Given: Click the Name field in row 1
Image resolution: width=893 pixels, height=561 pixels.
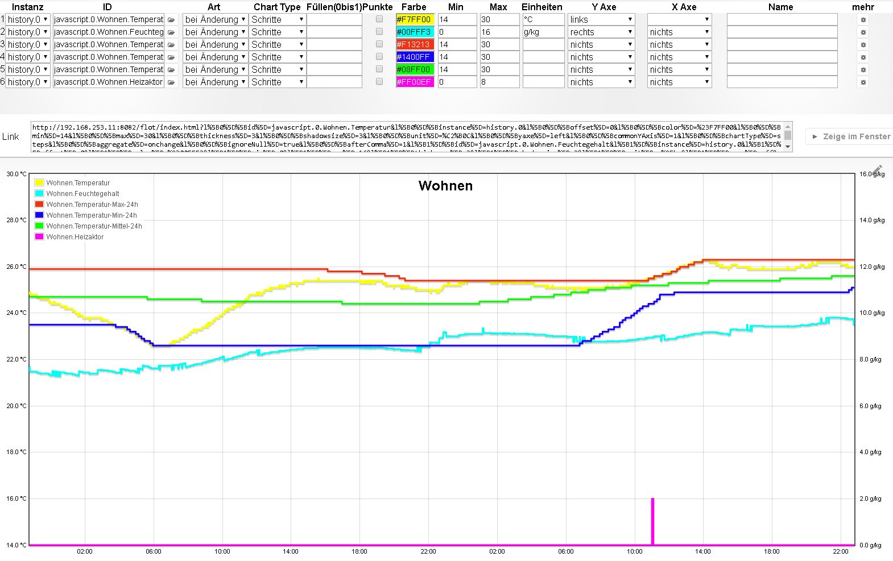Looking at the screenshot, I should coord(782,19).
